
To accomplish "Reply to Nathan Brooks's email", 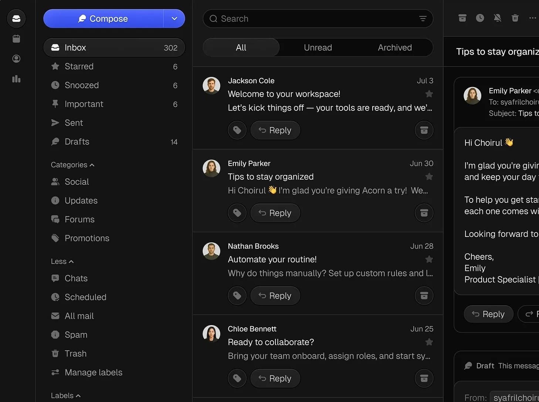I will pyautogui.click(x=275, y=296).
